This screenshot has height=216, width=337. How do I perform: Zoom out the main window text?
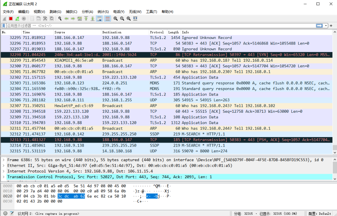click(x=122, y=19)
